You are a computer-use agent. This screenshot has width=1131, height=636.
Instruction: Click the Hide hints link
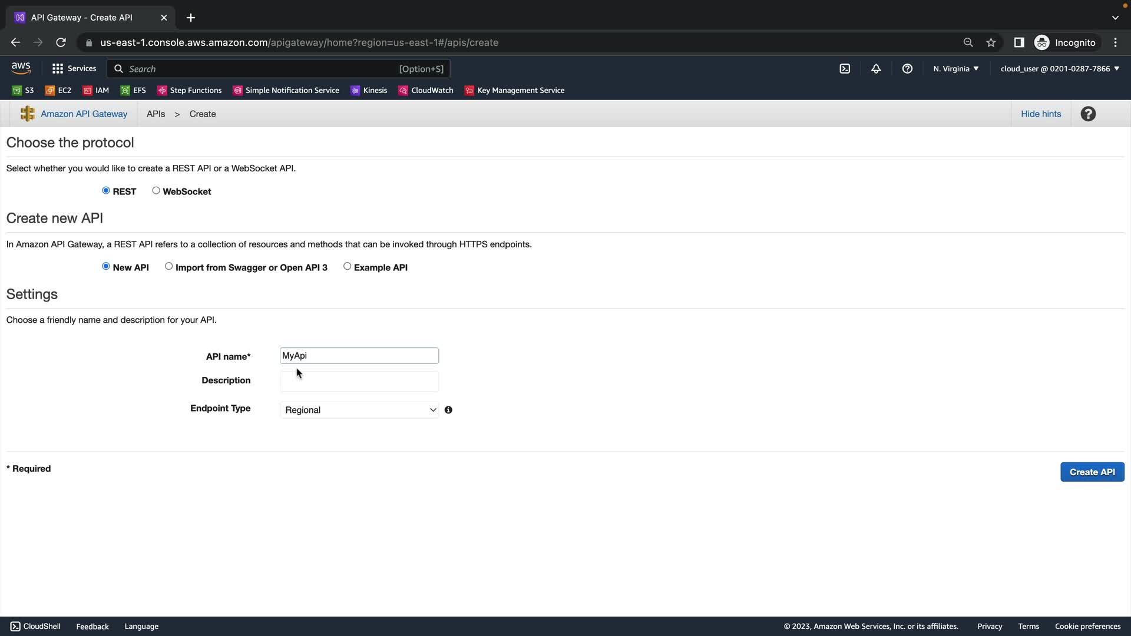point(1040,114)
